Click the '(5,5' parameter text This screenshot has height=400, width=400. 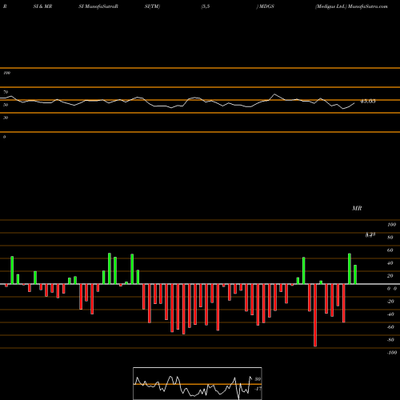206,6
